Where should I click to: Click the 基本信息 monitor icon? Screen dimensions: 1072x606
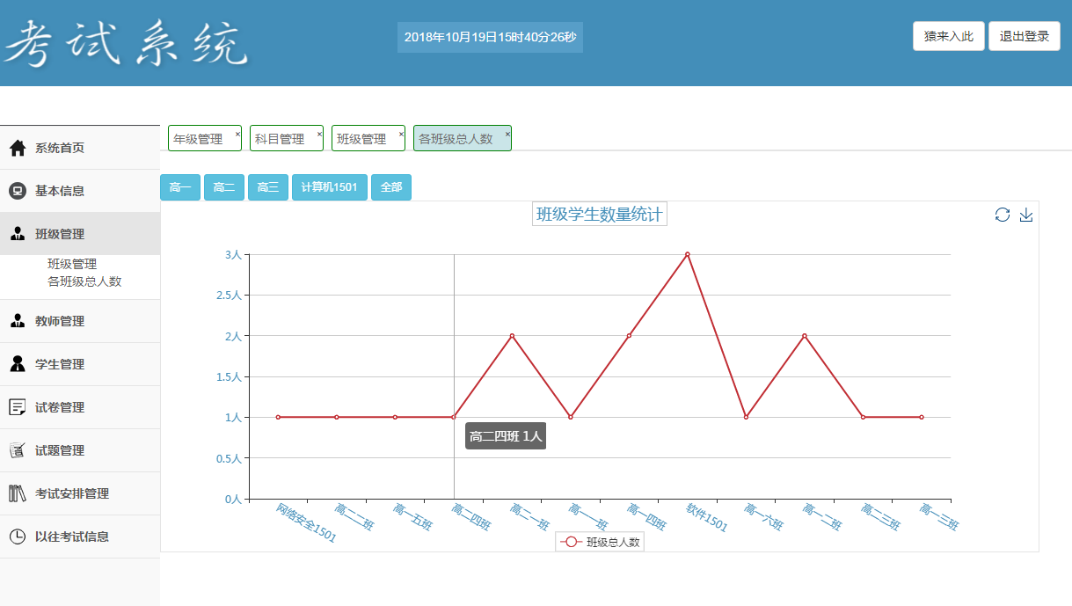coord(17,191)
